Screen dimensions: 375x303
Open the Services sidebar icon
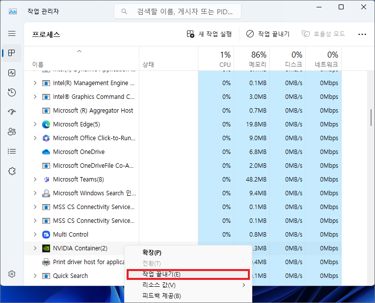pyautogui.click(x=12, y=171)
